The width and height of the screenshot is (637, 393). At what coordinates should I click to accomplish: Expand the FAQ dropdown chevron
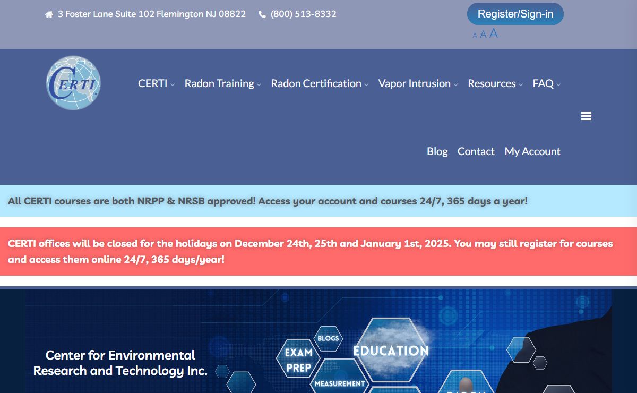click(558, 84)
